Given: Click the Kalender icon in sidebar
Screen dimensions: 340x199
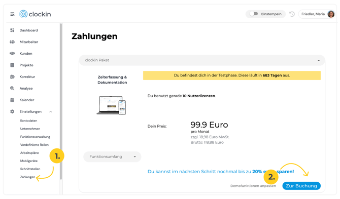Looking at the screenshot, I should pos(12,100).
